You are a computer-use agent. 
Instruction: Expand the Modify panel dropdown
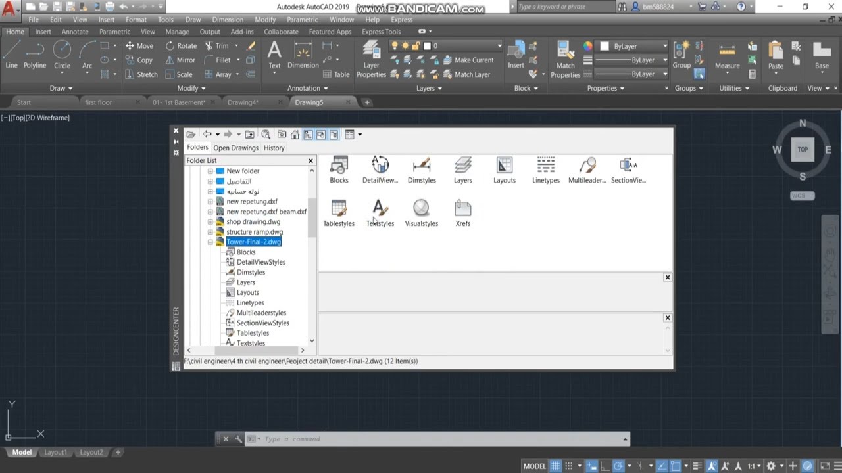pos(191,88)
